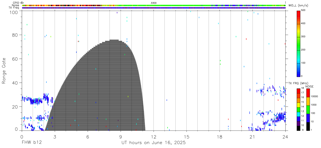Click the NOISE color scale bar
This screenshot has height=148, width=321.
(x=308, y=109)
